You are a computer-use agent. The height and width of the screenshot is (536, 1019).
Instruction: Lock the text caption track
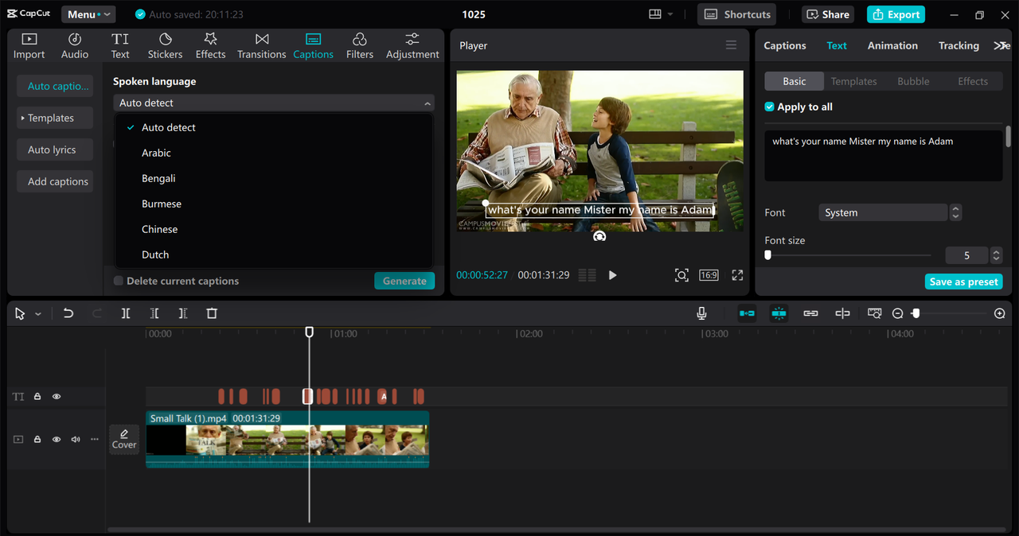click(x=37, y=396)
